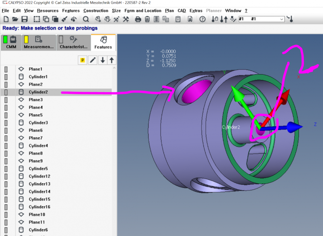Select Plane7 in the feature list
Image resolution: width=323 pixels, height=236 pixels.
36,138
